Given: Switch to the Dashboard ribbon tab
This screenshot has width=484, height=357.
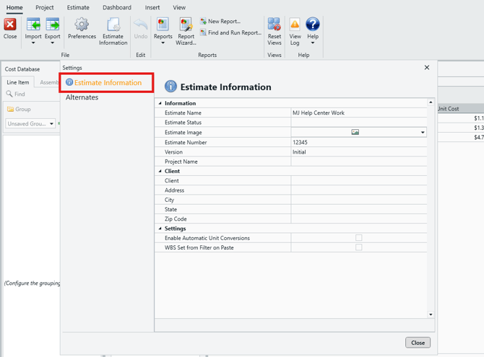Looking at the screenshot, I should pyautogui.click(x=116, y=7).
